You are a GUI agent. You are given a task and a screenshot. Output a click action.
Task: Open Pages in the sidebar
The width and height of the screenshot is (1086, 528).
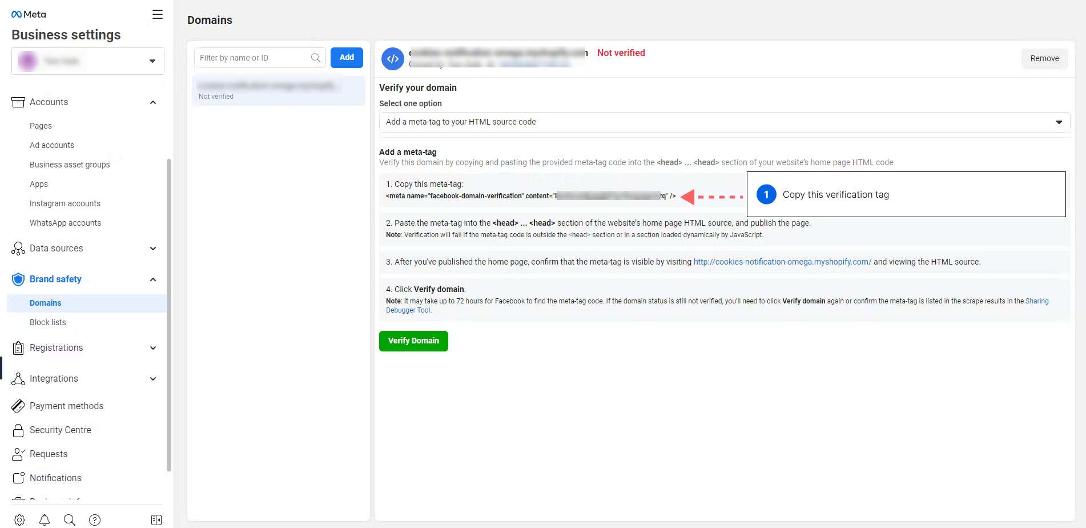pos(41,126)
